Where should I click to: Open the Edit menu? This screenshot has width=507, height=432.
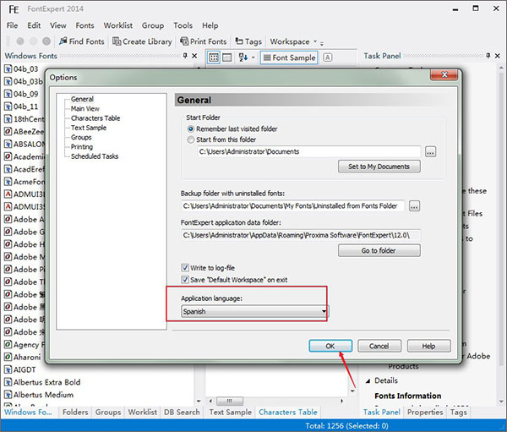click(x=34, y=25)
